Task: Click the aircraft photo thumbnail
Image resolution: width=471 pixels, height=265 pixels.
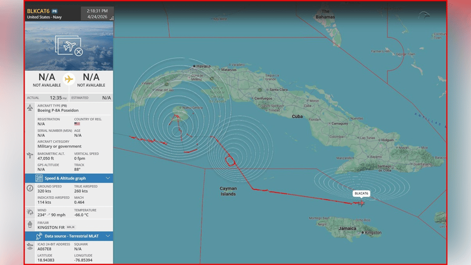Action: pyautogui.click(x=69, y=46)
